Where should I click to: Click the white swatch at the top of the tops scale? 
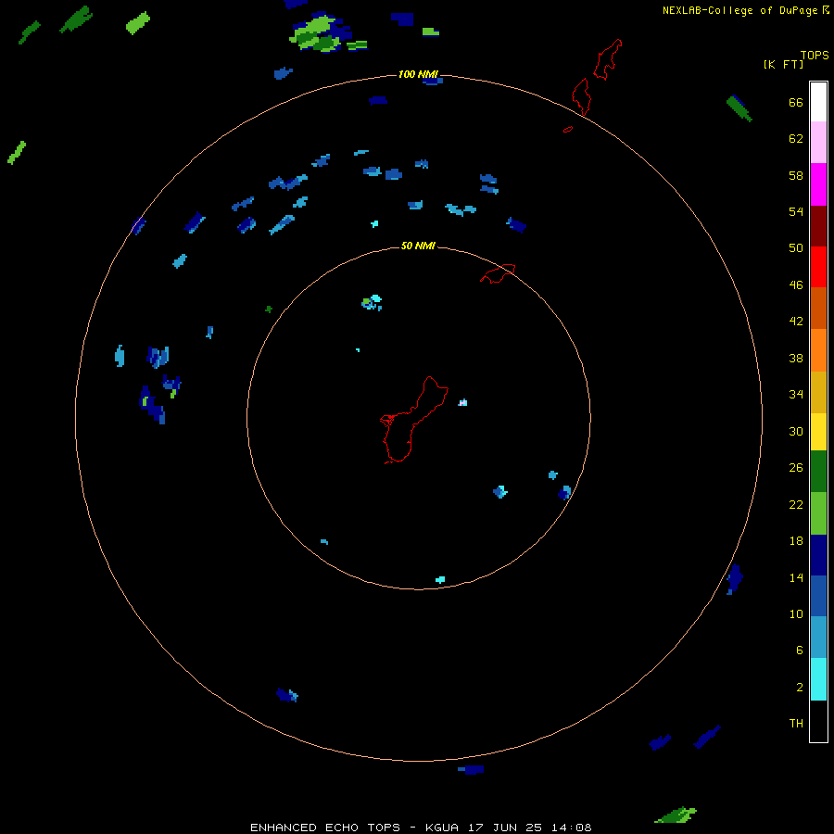coord(818,102)
